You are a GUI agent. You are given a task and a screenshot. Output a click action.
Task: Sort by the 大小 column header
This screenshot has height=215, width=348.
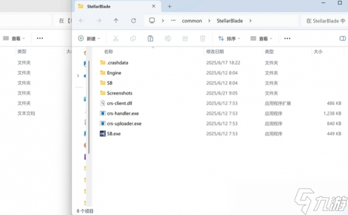pyautogui.click(x=318, y=51)
